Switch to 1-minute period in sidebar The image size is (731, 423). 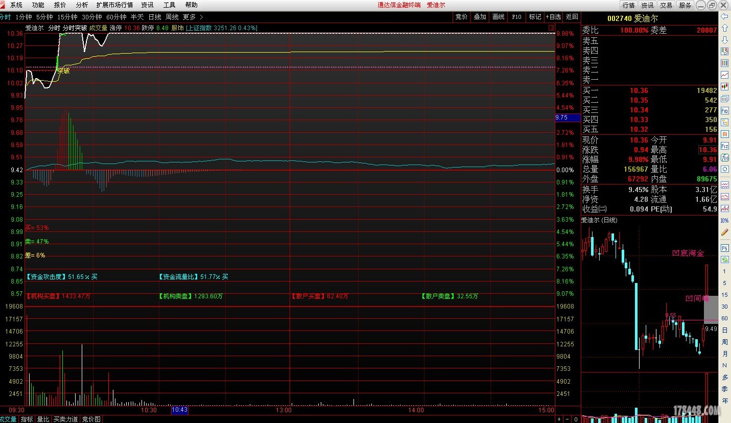(x=724, y=272)
